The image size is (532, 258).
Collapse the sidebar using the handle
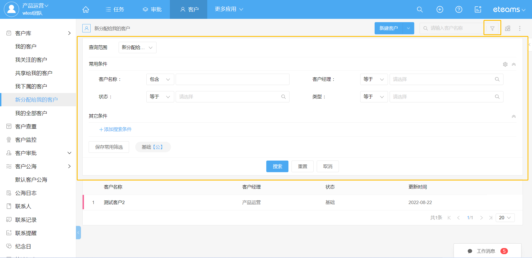point(78,233)
